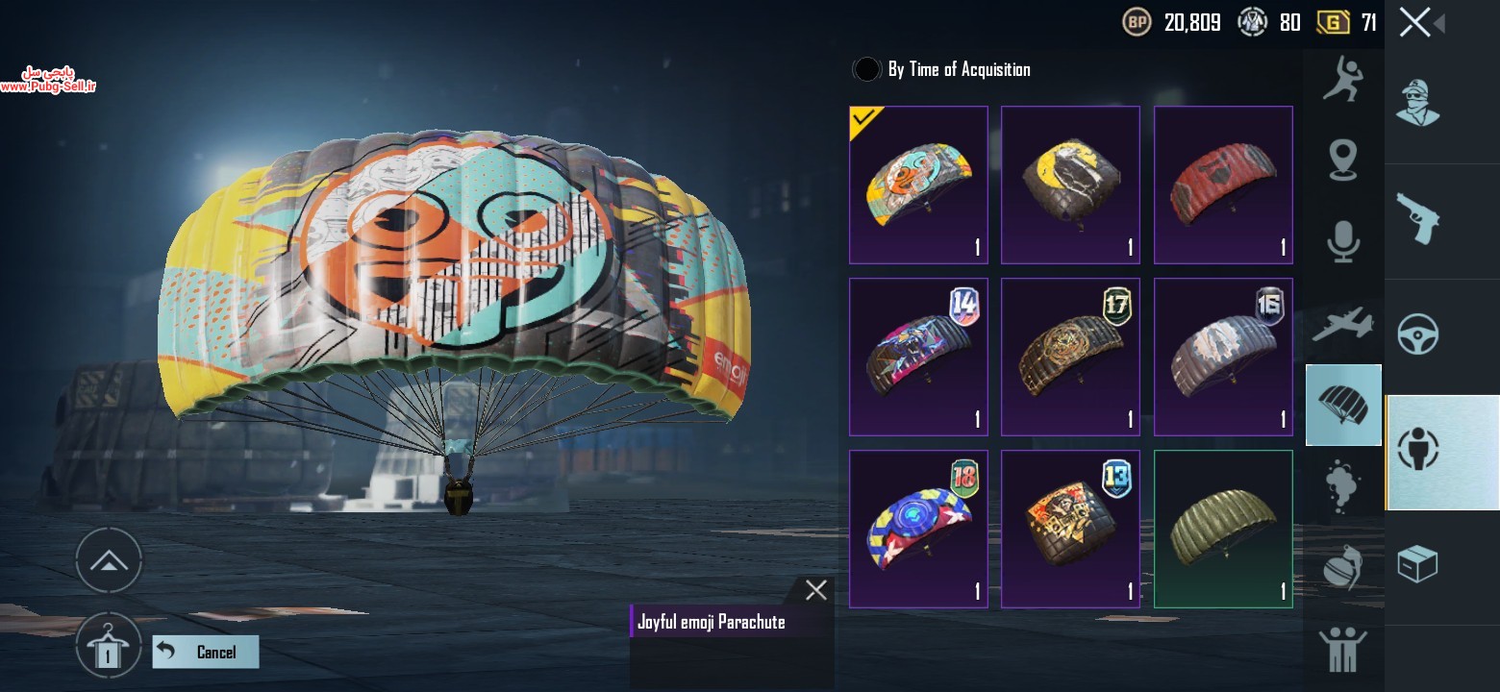This screenshot has width=1500, height=692.
Task: Switch to the pistol weapons tab
Action: [x=1418, y=219]
